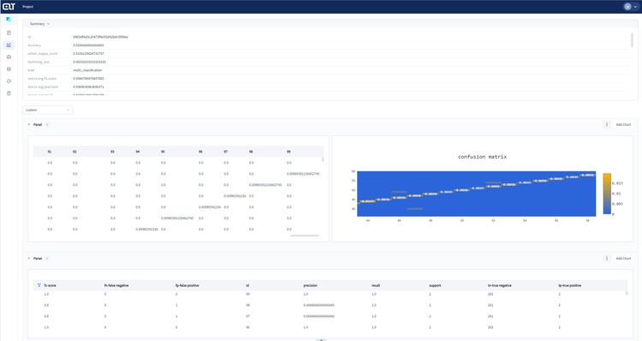The height and width of the screenshot is (341, 642).
Task: Click the app logo in the header
Action: pos(9,7)
